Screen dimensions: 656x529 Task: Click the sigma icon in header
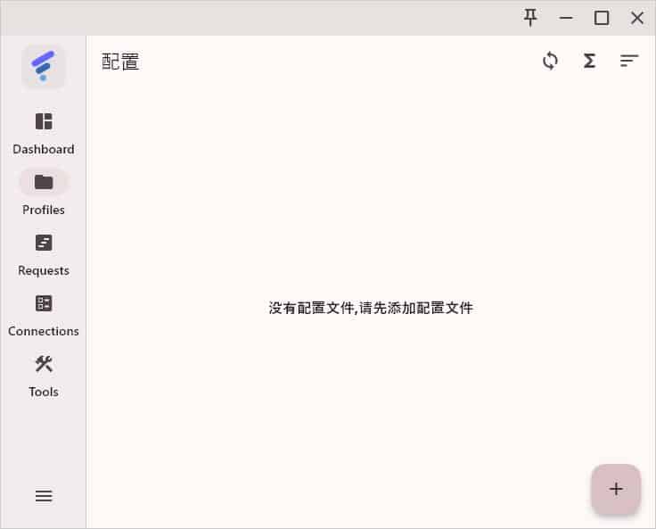point(589,61)
